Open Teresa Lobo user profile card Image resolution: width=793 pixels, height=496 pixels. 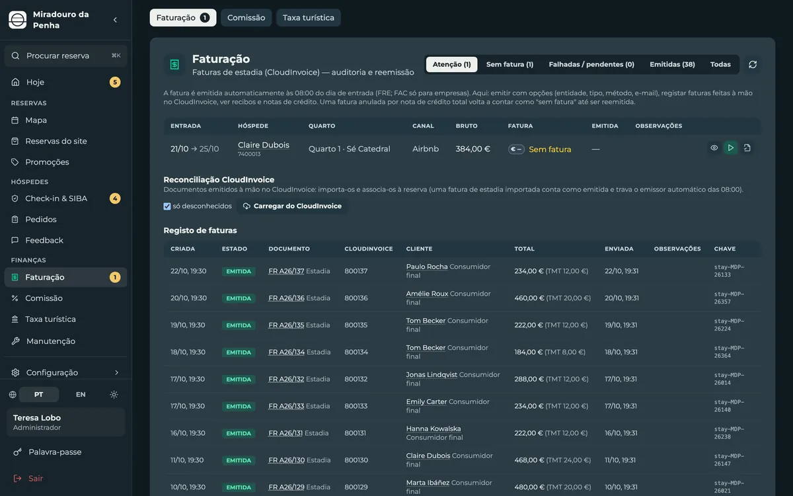tap(66, 423)
